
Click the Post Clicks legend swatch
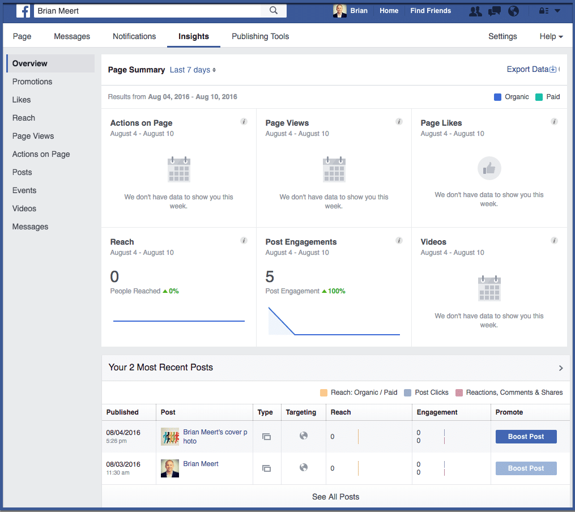coord(407,393)
